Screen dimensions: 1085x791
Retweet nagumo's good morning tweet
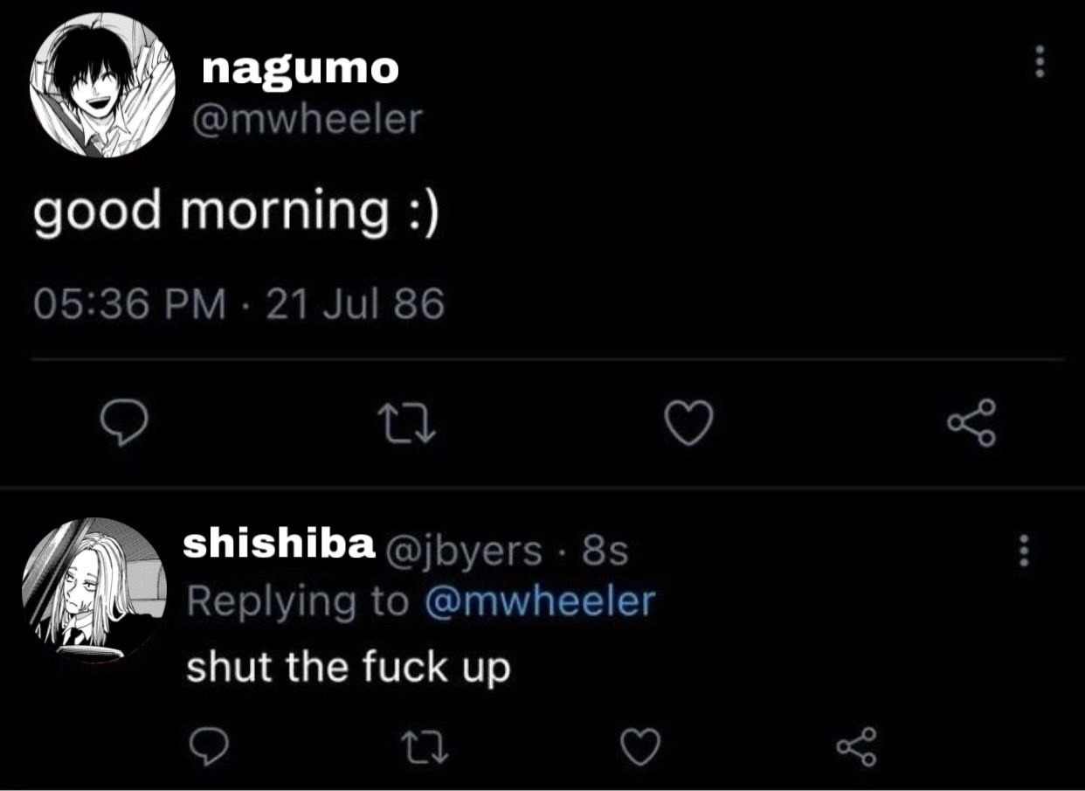tap(404, 425)
